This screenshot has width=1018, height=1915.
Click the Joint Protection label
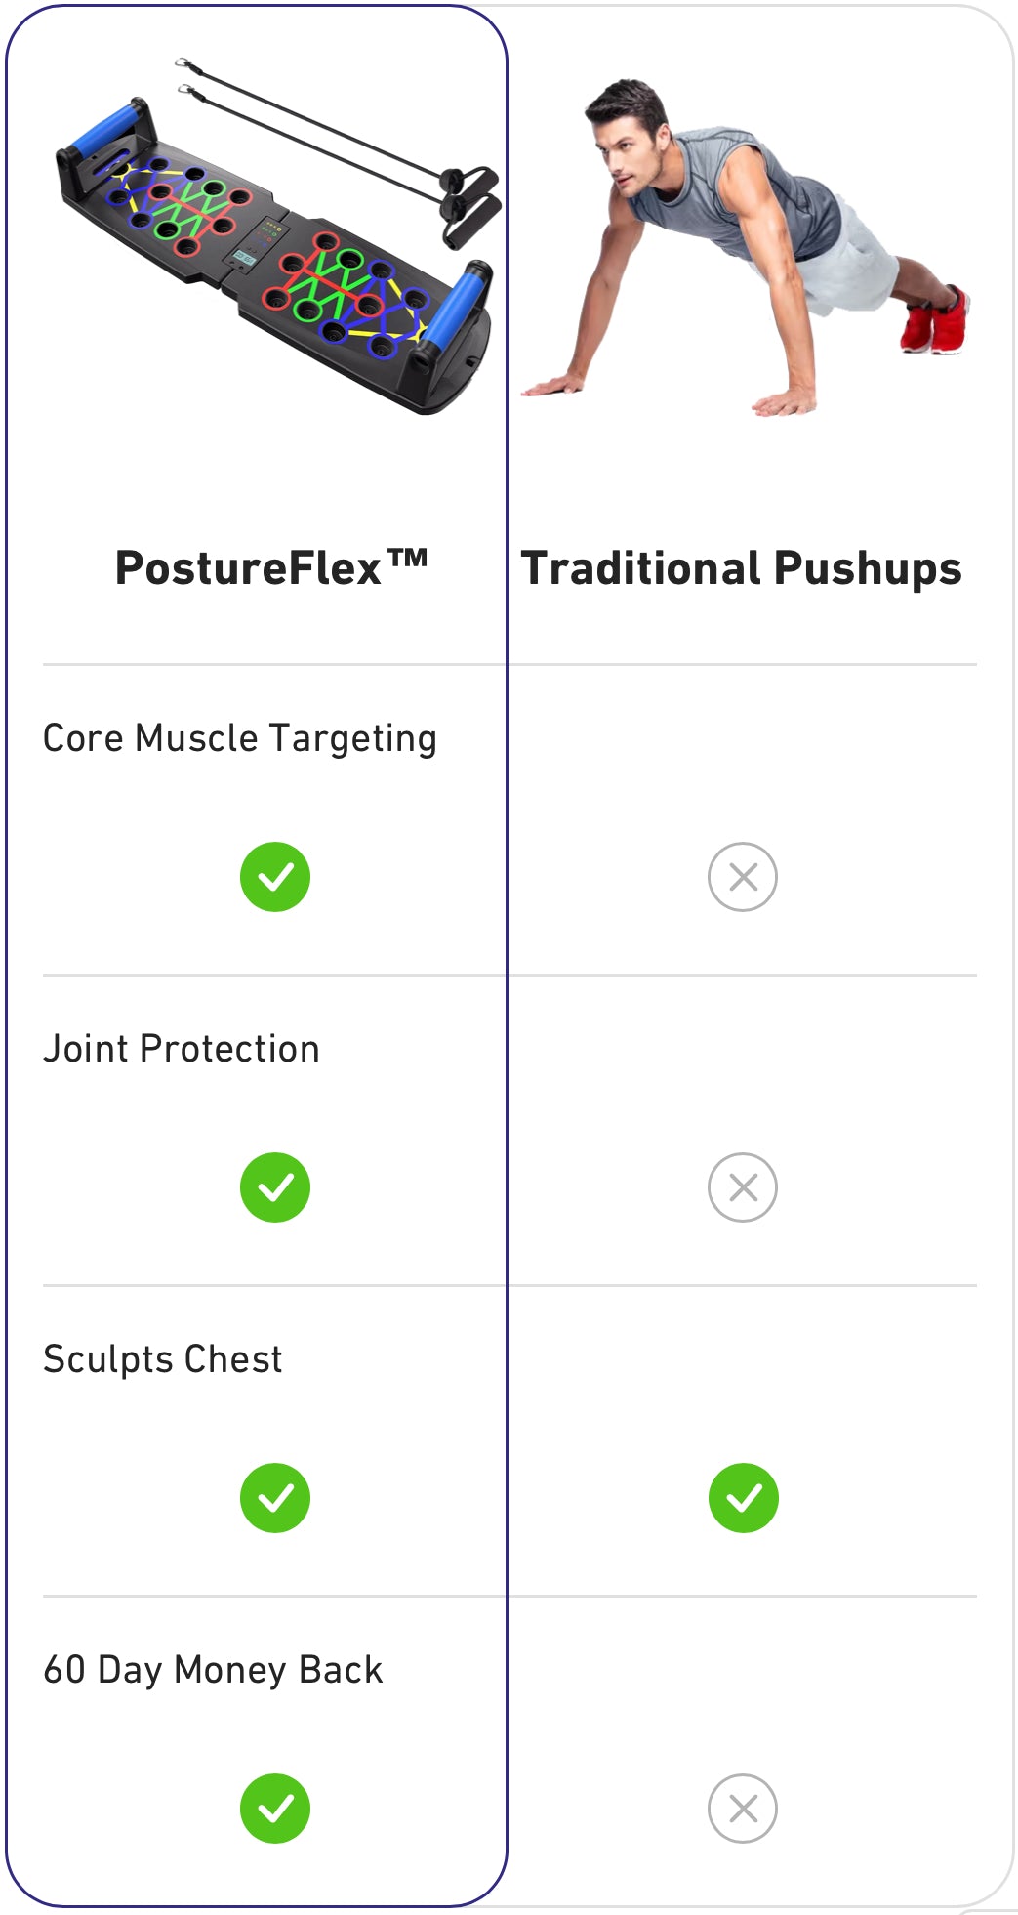[x=182, y=1049]
